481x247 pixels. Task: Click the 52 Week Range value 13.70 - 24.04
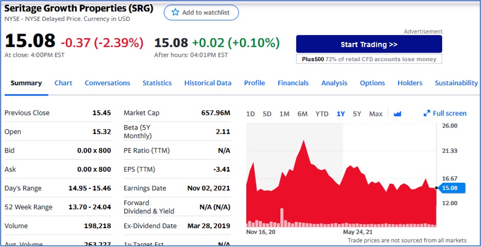[x=90, y=207]
